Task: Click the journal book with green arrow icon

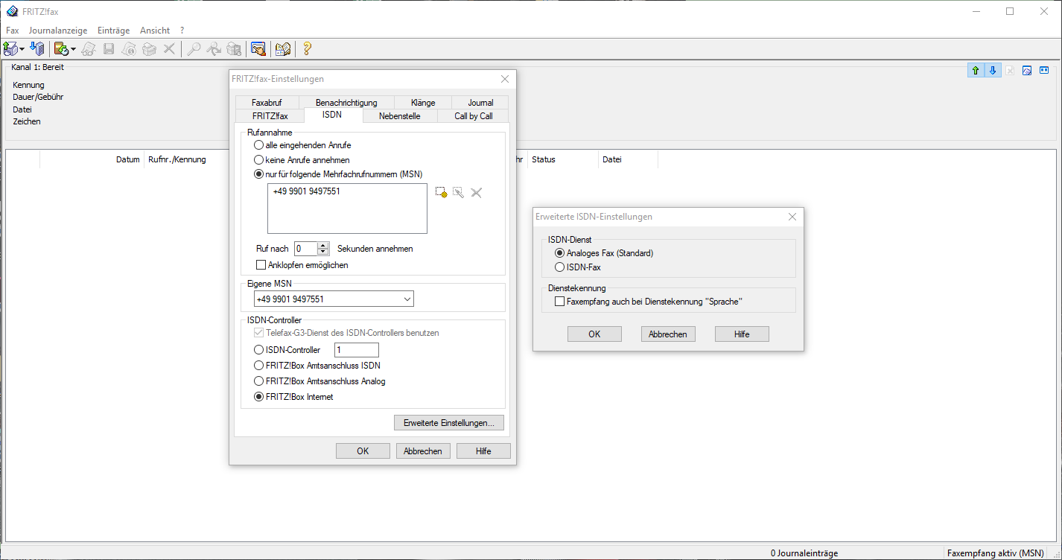Action: pos(61,49)
